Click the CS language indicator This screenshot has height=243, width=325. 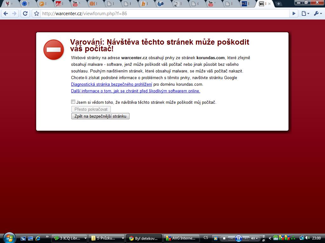206,238
